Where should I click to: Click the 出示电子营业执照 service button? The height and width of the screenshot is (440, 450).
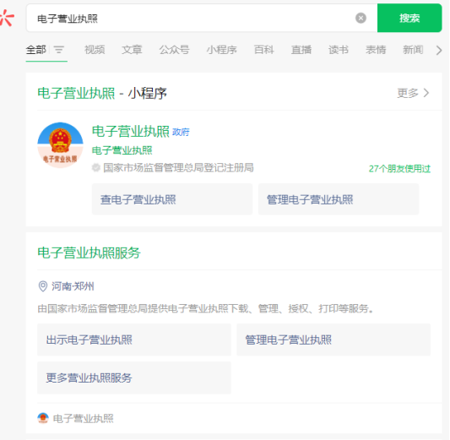(134, 340)
